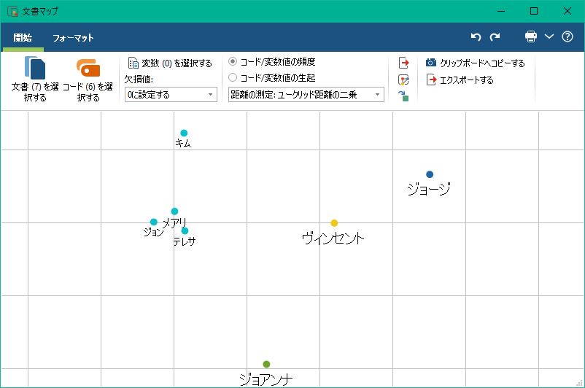This screenshot has height=388, width=585.
Task: Select the ジョージ blue point
Action: coord(430,174)
